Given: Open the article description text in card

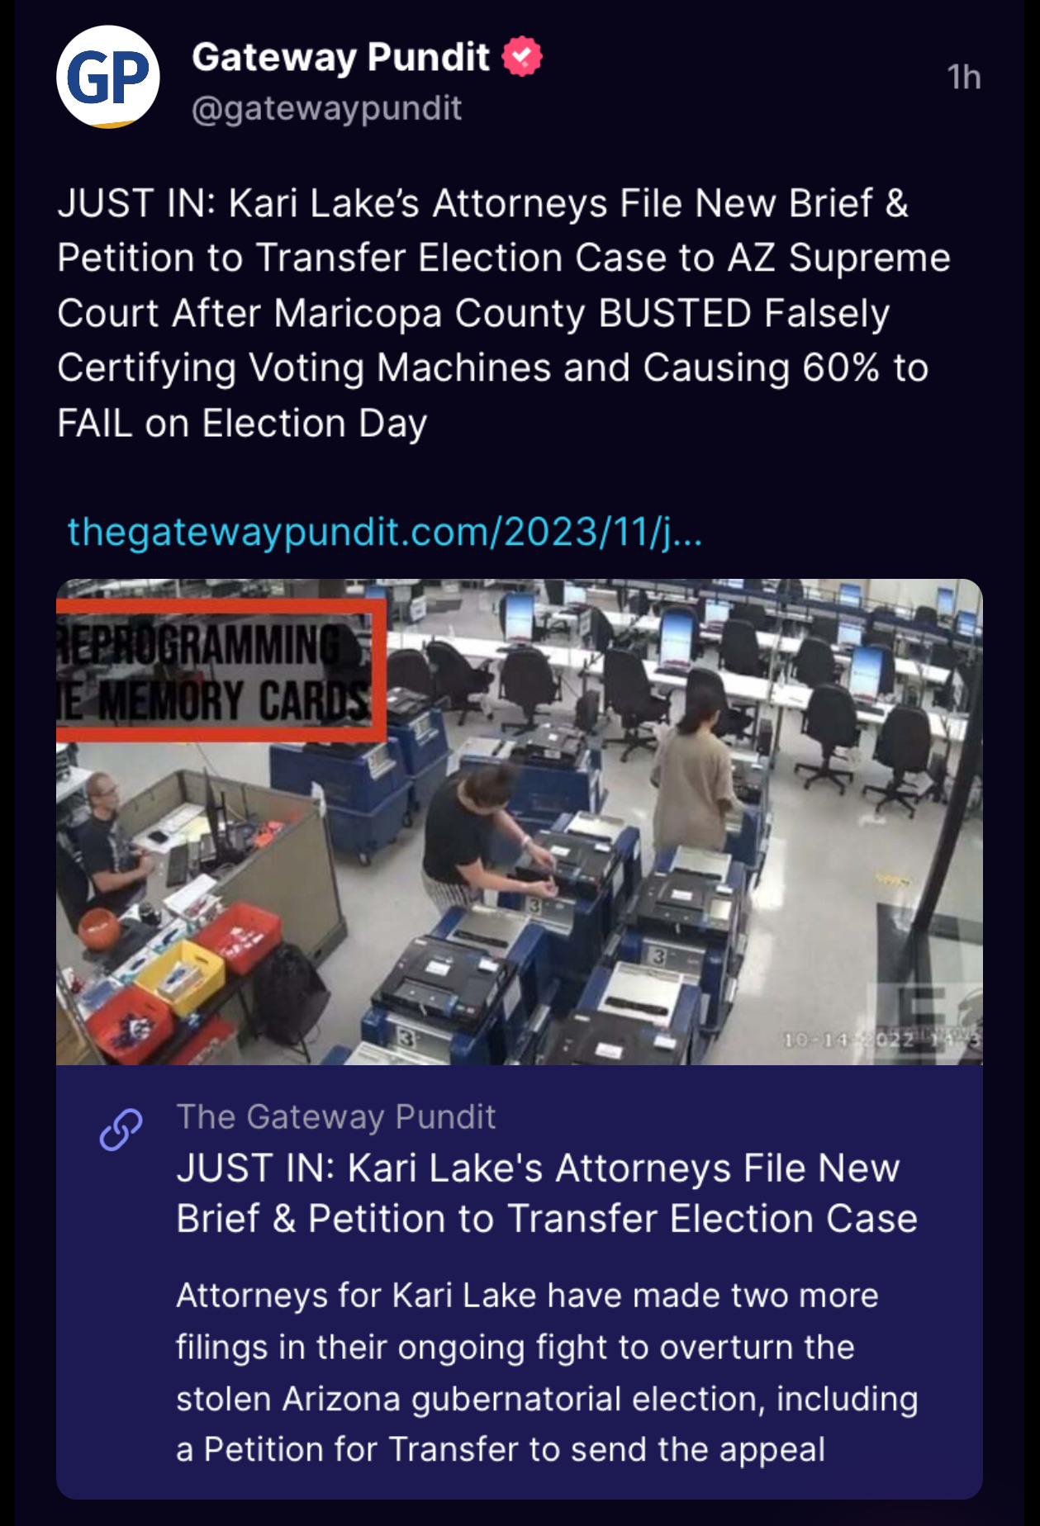Looking at the screenshot, I should click(x=547, y=1372).
